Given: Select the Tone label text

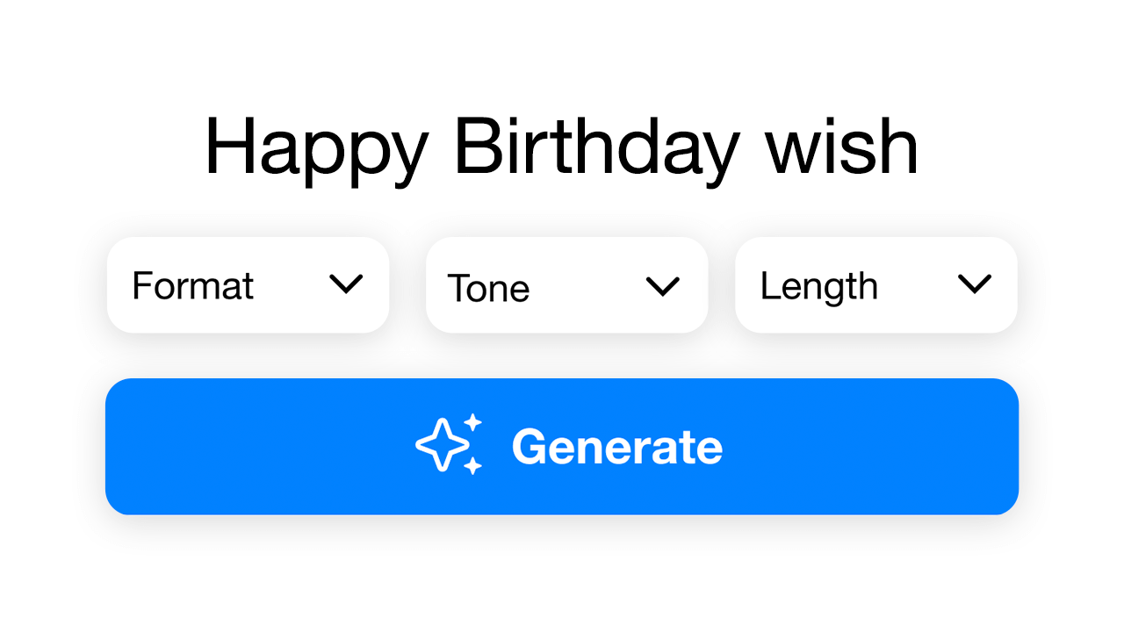Looking at the screenshot, I should tap(488, 289).
